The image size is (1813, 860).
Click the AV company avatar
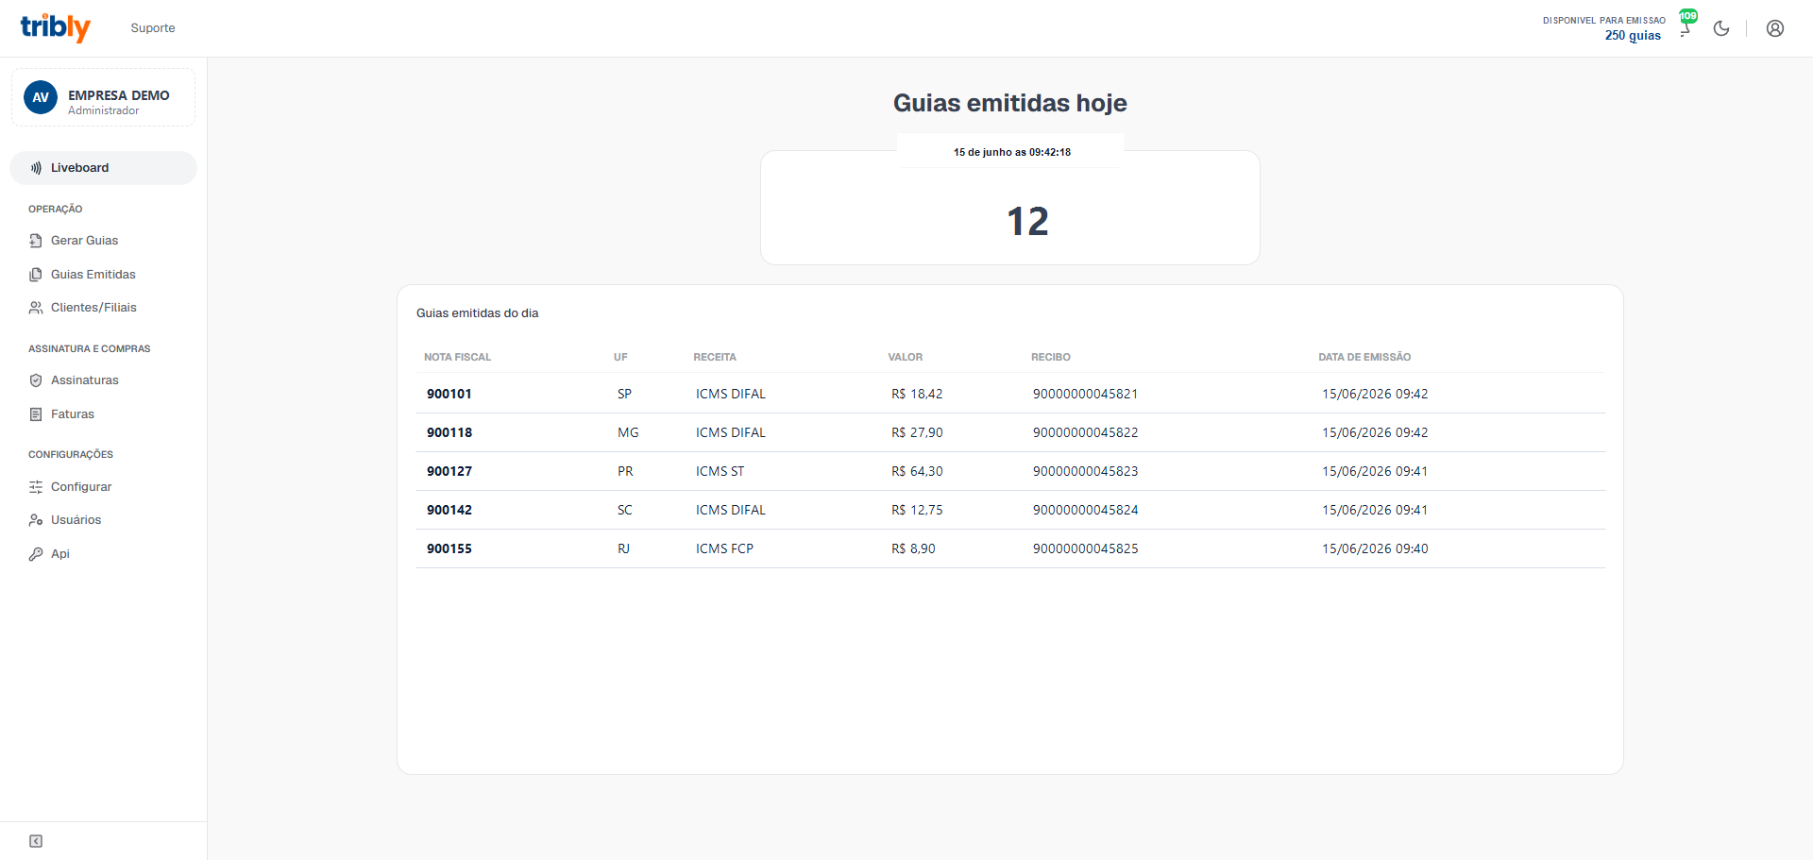[41, 97]
